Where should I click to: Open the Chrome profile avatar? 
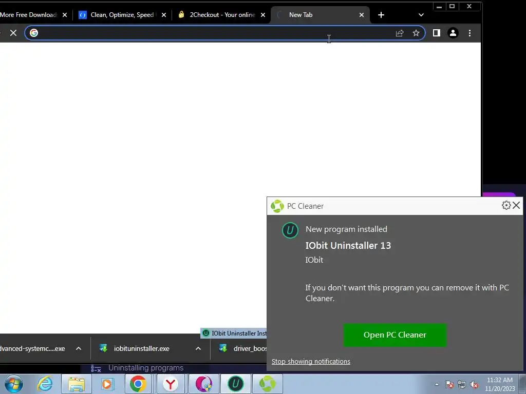tap(453, 33)
